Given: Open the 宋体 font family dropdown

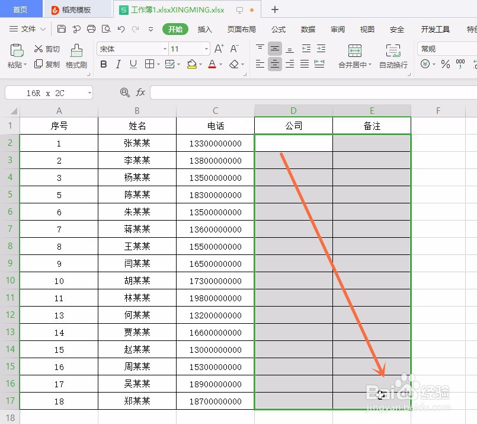Looking at the screenshot, I should (166, 48).
